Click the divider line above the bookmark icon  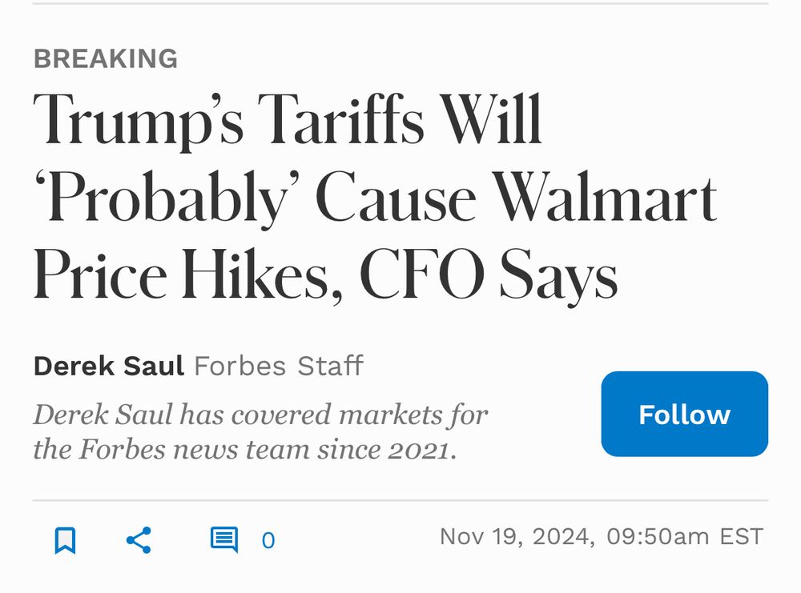[400, 501]
